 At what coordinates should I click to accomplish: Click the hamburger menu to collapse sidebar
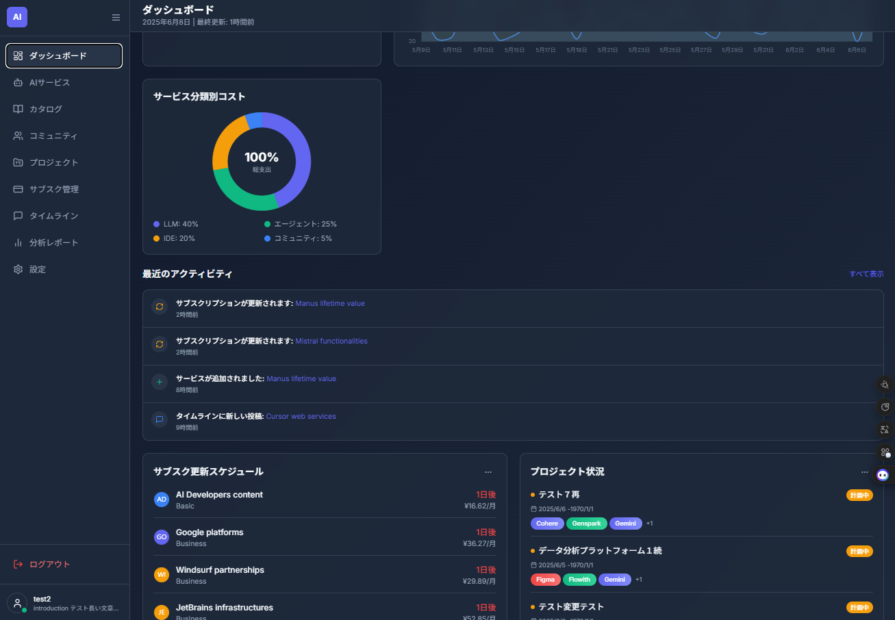[116, 18]
